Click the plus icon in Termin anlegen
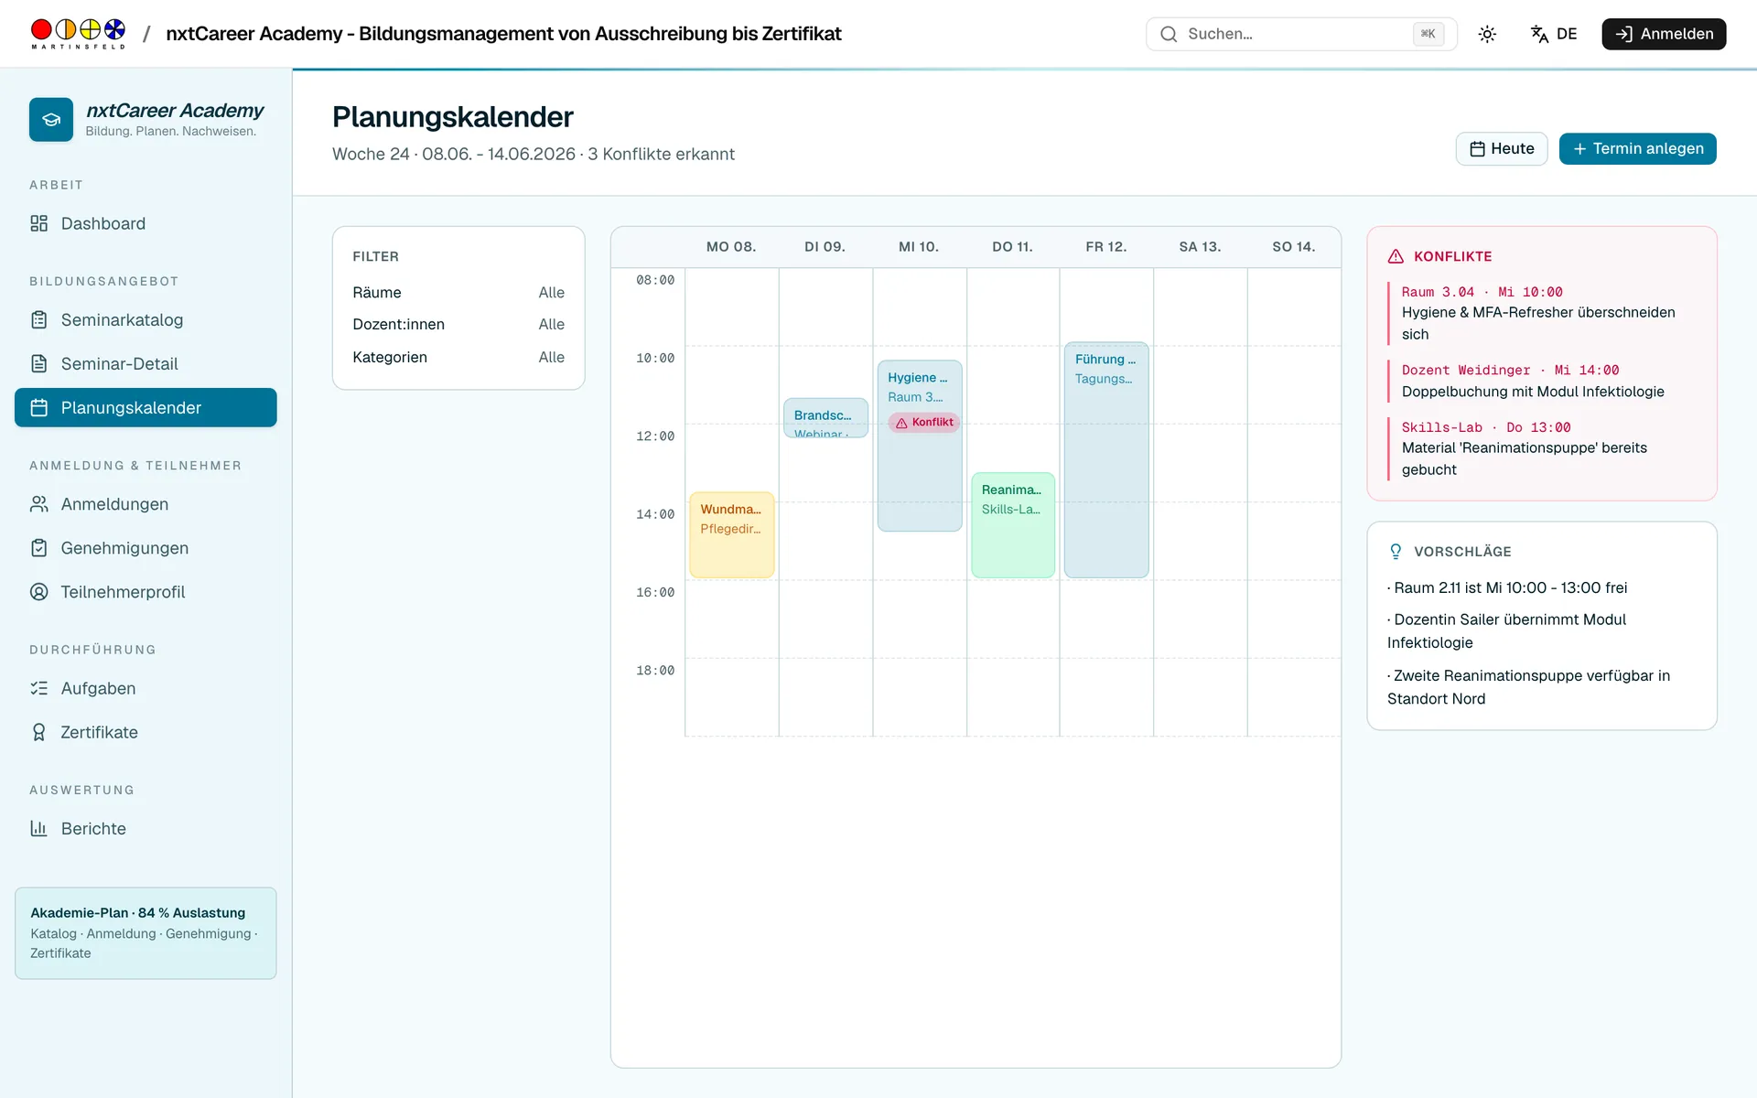Screen dimensions: 1757x1098 1579,149
